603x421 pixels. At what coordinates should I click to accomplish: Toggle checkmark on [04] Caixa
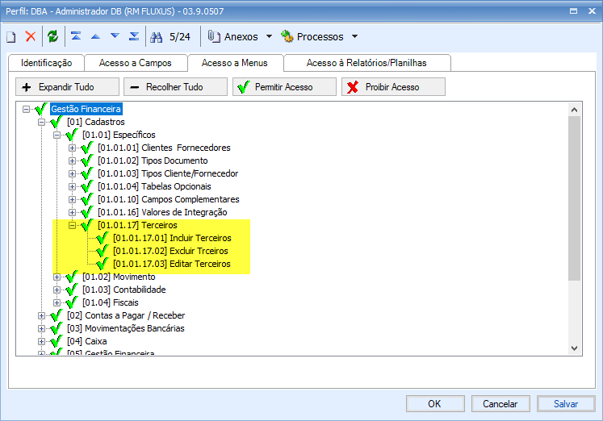(x=57, y=341)
